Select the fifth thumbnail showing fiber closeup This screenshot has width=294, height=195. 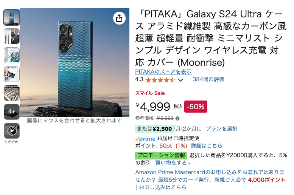(x=12, y=93)
